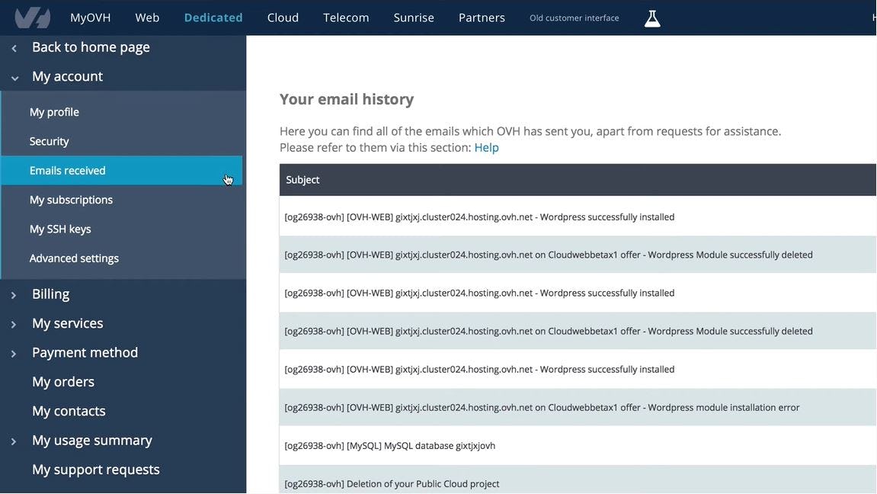The width and height of the screenshot is (877, 494).
Task: Expand the My services chevron
Action: 14,324
